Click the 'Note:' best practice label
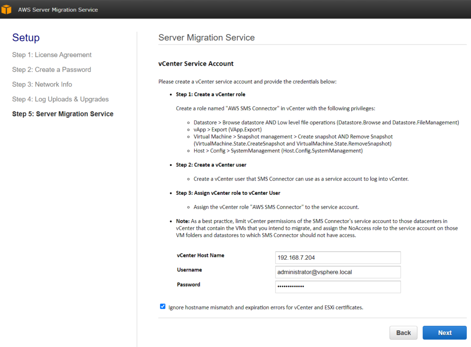 183,221
